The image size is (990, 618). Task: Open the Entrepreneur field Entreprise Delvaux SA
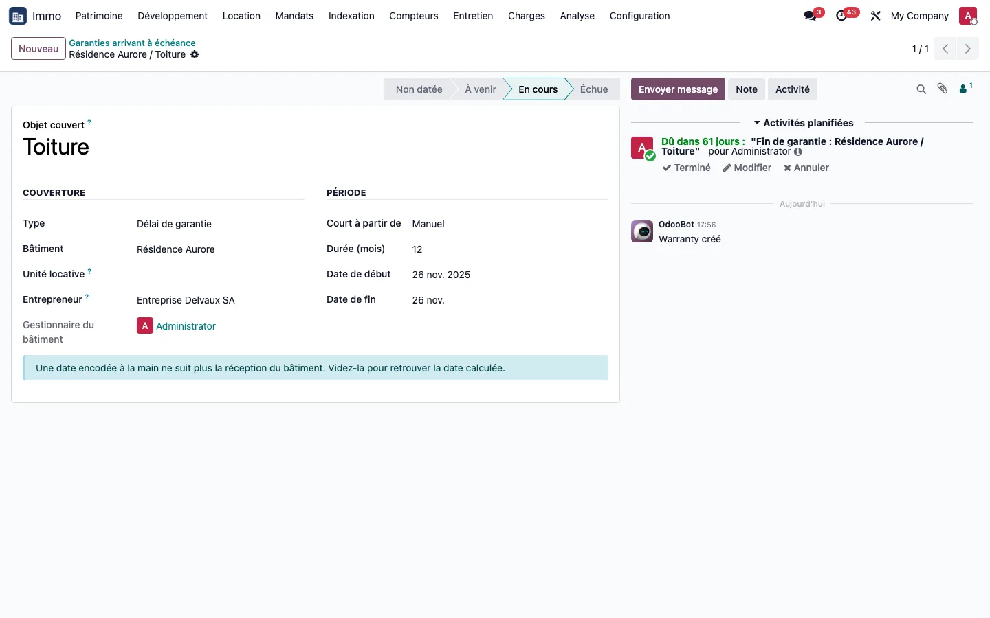coord(220,300)
